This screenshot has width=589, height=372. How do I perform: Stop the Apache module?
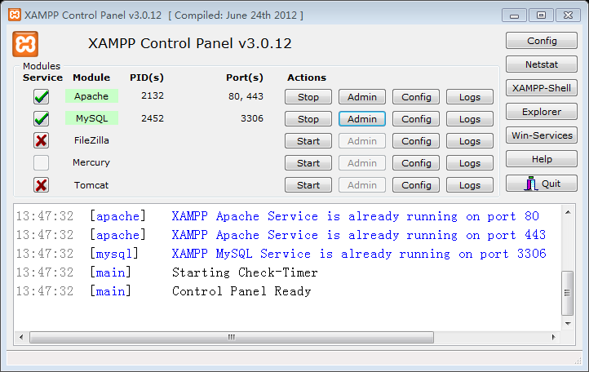click(308, 97)
